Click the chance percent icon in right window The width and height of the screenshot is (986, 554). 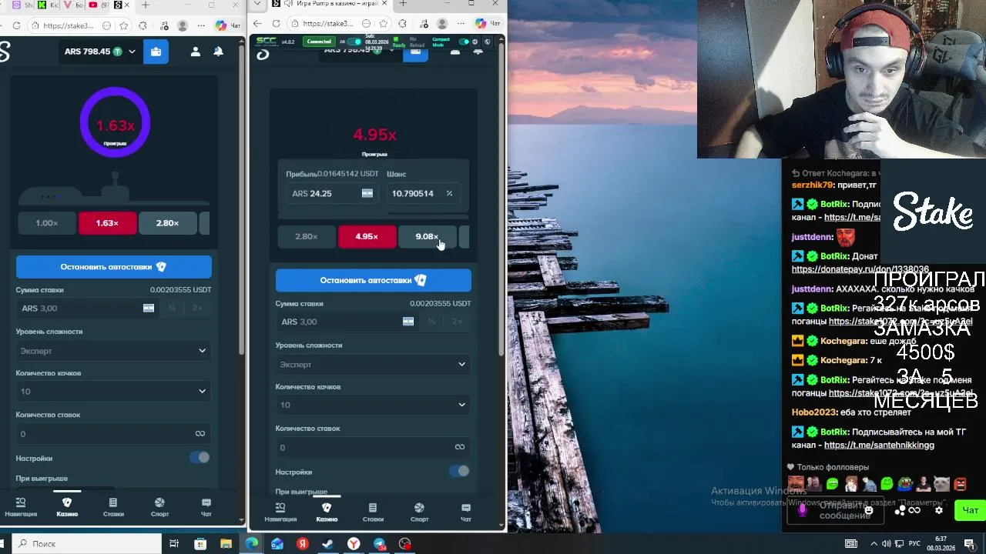coord(449,193)
